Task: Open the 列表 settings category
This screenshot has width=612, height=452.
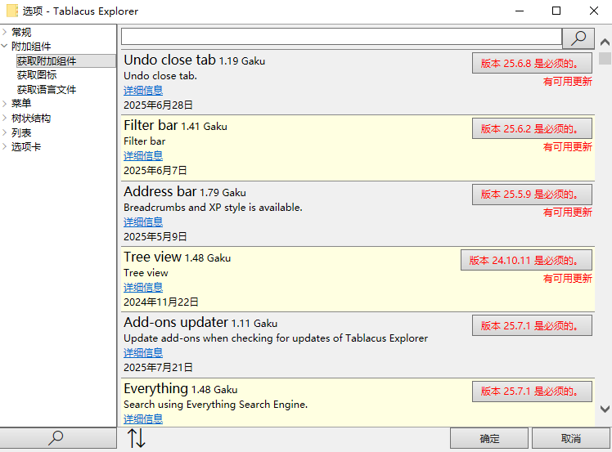Action: click(x=21, y=132)
